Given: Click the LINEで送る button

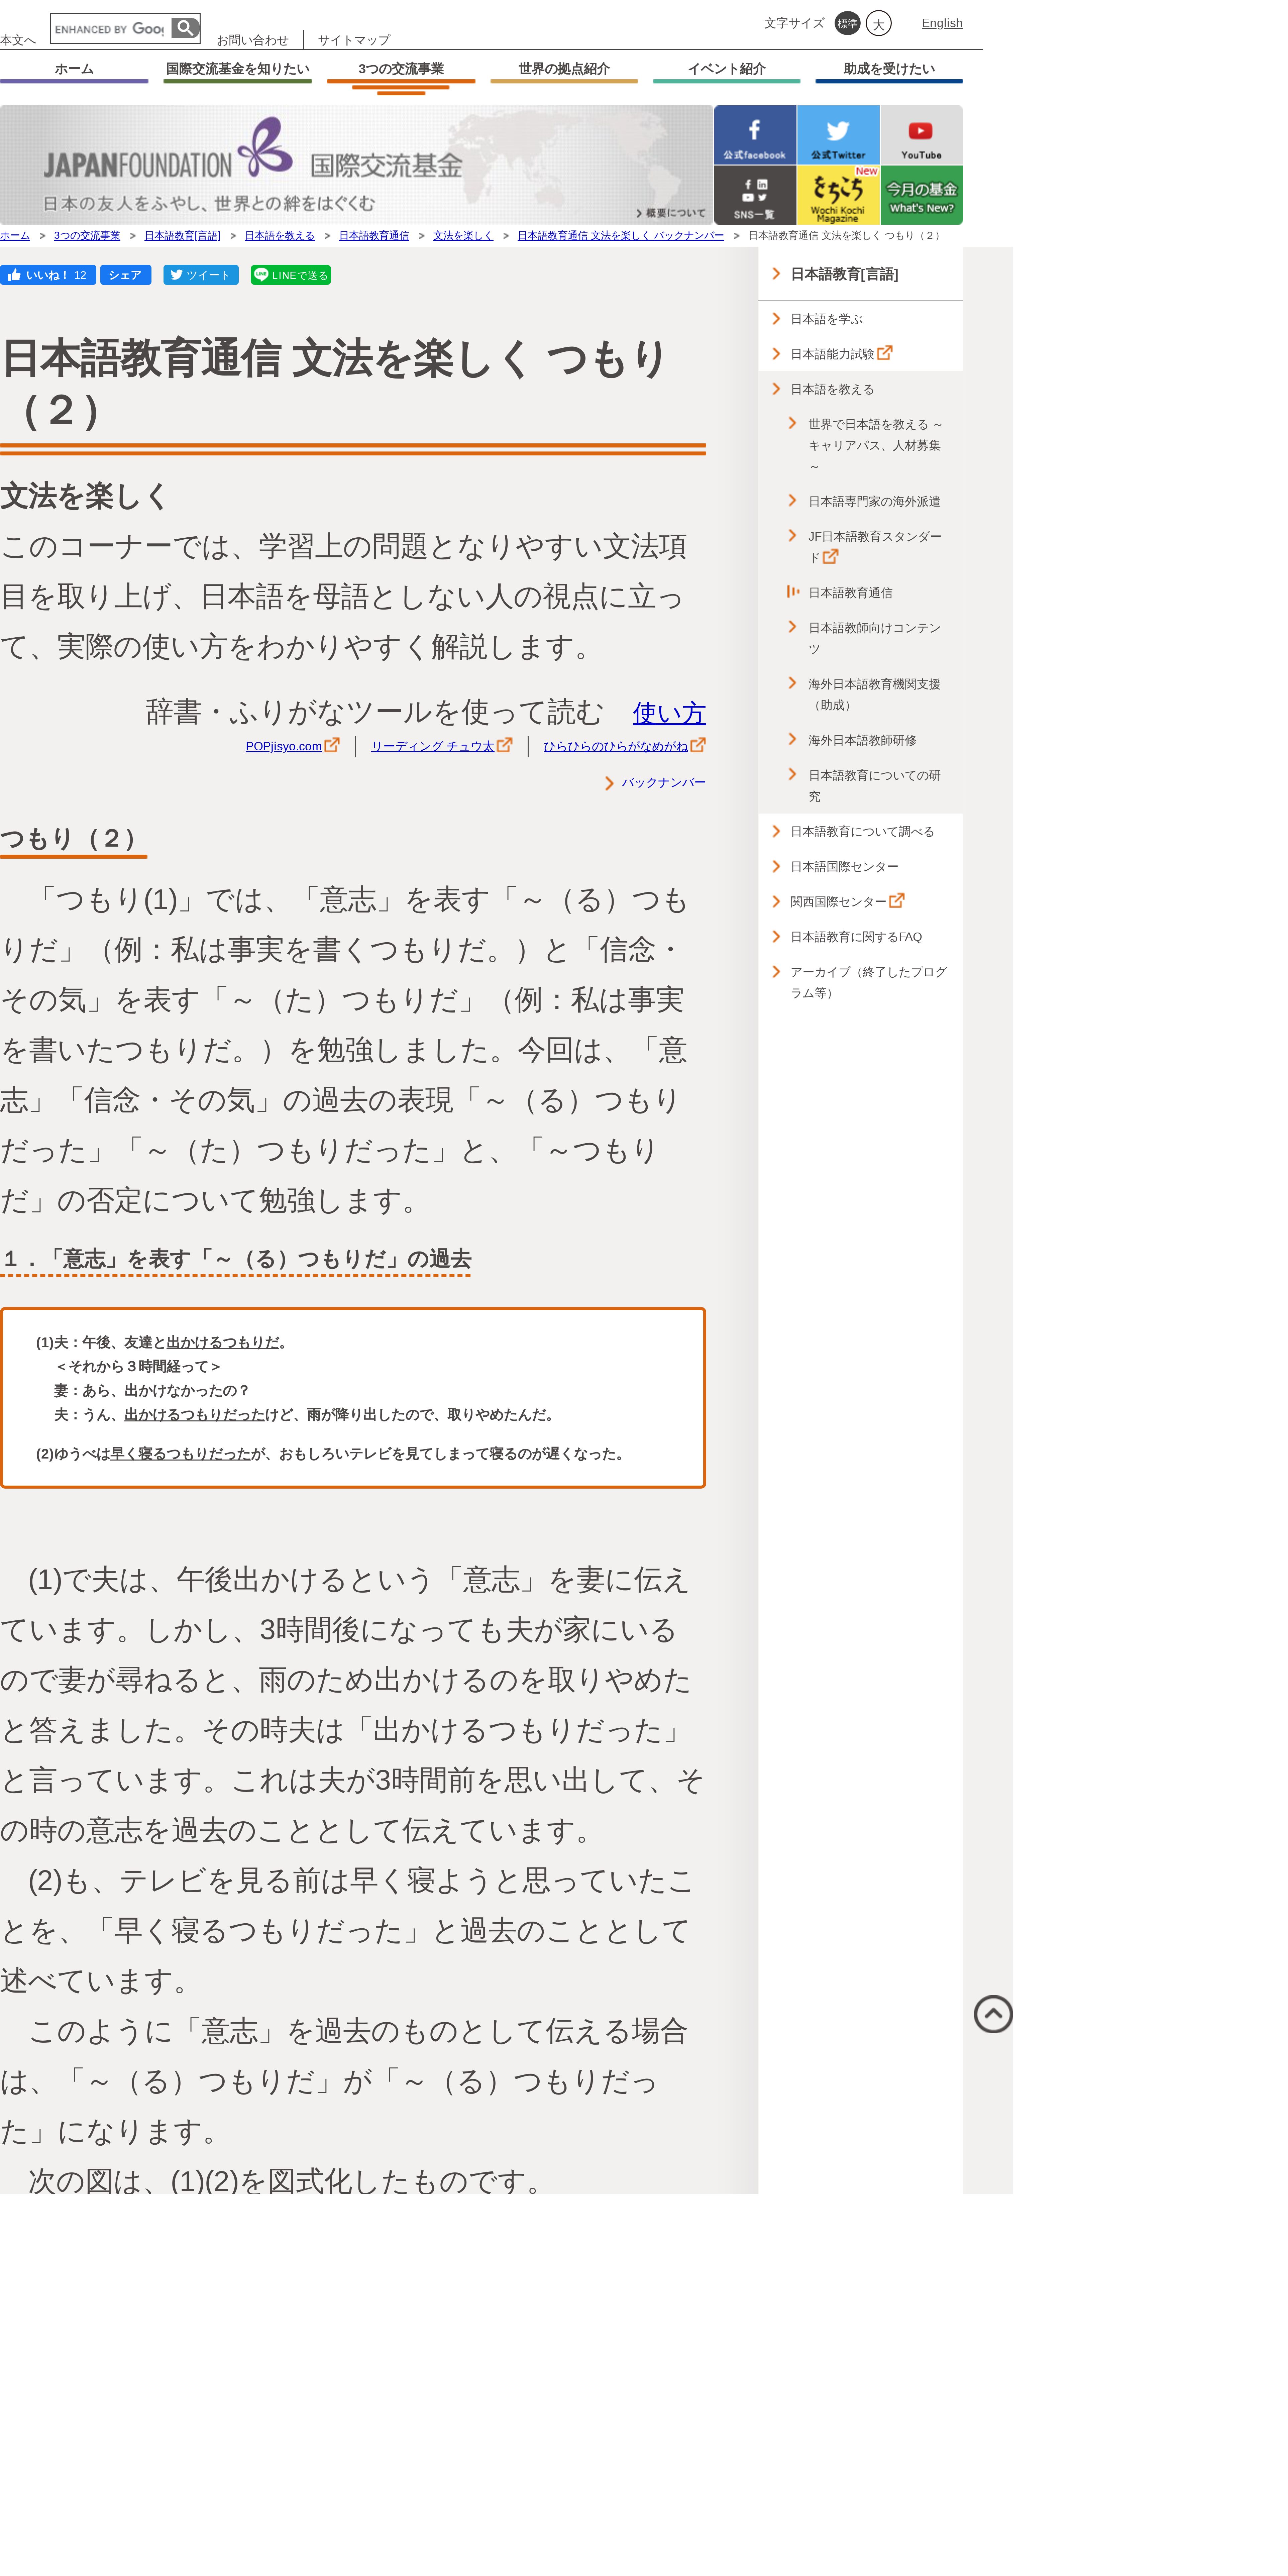Looking at the screenshot, I should [291, 275].
